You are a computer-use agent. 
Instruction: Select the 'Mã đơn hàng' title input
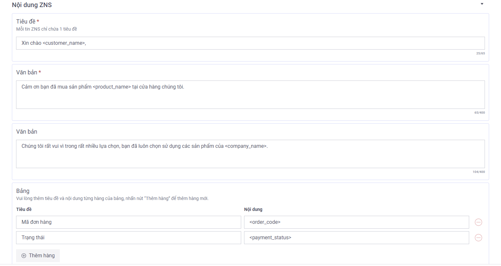[x=129, y=222]
